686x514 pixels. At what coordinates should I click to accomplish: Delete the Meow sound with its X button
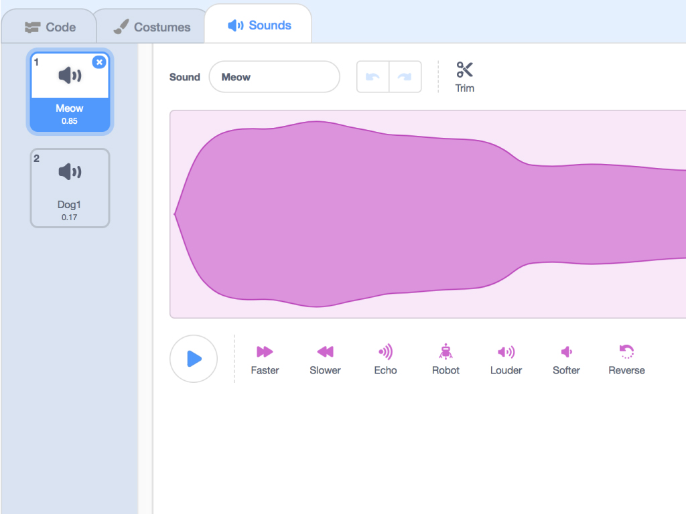tap(99, 62)
